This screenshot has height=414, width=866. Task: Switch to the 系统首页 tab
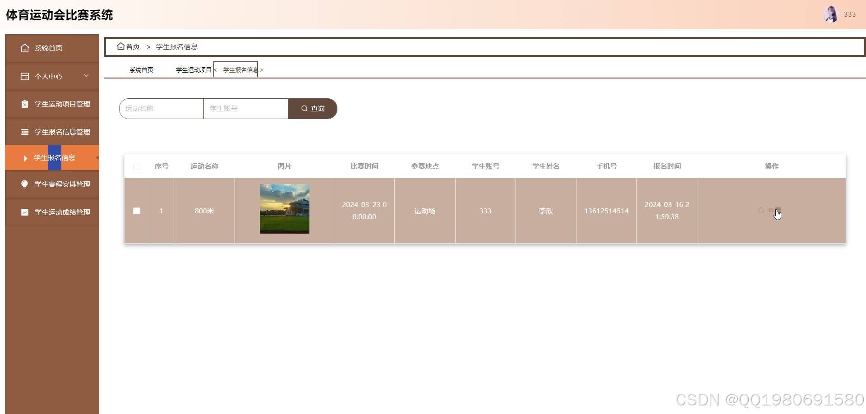[x=140, y=70]
